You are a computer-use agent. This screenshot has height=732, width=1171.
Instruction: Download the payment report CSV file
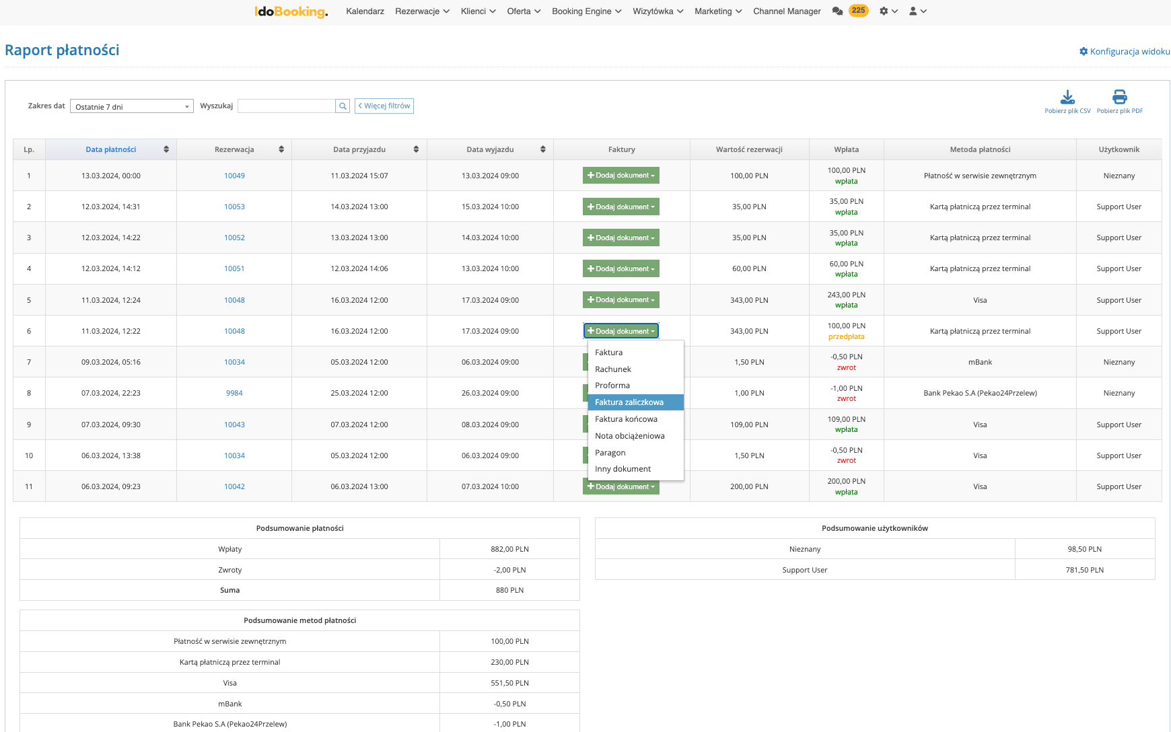click(x=1067, y=98)
